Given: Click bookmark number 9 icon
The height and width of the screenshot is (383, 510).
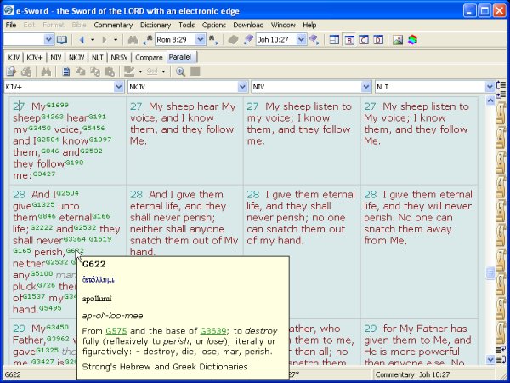Looking at the screenshot, I should [x=501, y=308].
